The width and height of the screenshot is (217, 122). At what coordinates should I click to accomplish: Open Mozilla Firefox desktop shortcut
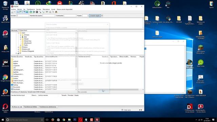(x=5, y=93)
